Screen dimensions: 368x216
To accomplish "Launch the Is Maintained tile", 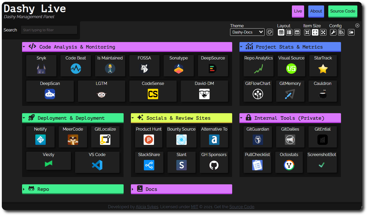I will [x=110, y=65].
